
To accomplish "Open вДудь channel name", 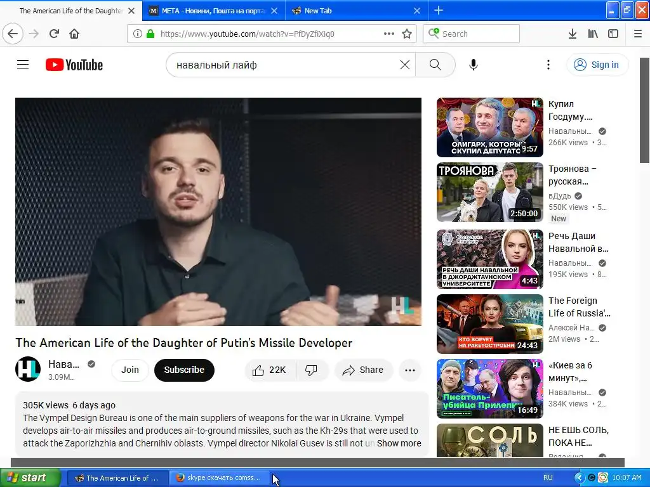I will click(560, 195).
